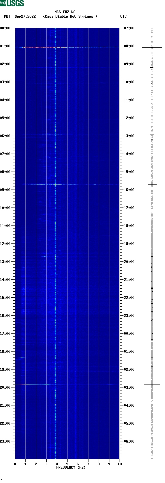The width and height of the screenshot is (165, 483).
Task: Click the '0' frequency tick label
Action: click(x=15, y=464)
